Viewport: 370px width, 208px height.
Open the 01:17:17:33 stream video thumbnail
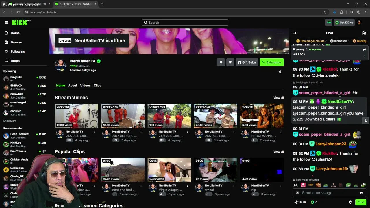pyautogui.click(x=215, y=116)
